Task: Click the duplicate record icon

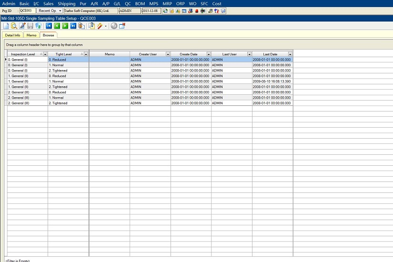Action: (81, 26)
